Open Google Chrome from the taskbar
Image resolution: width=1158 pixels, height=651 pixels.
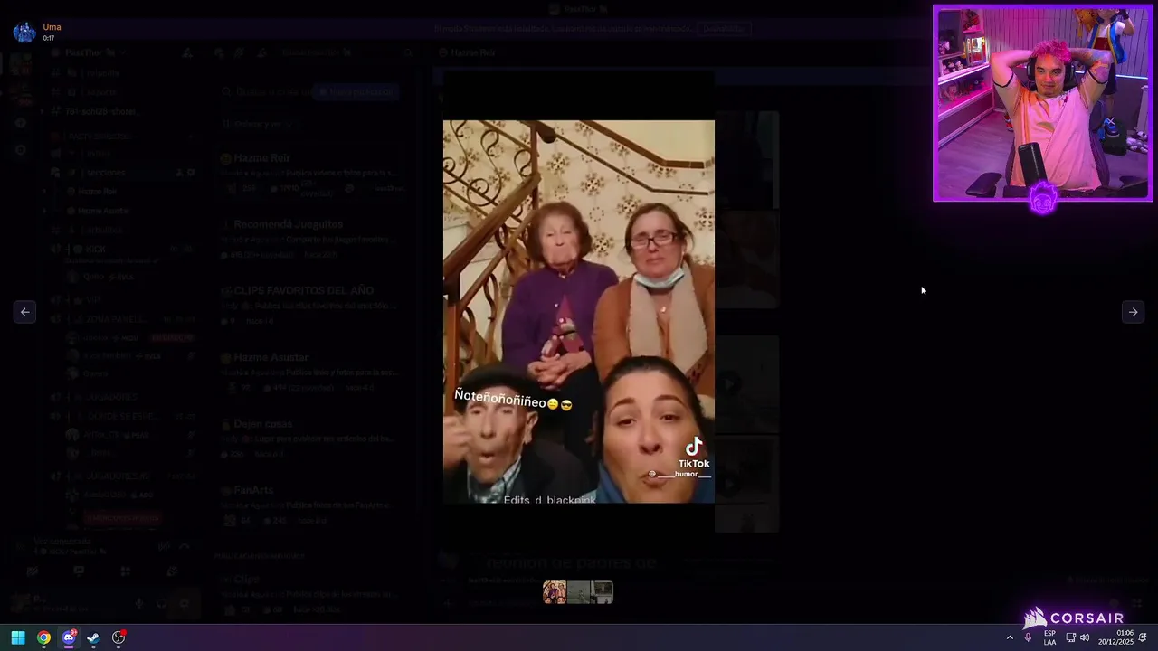43,637
